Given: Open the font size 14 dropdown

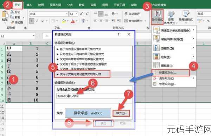Looking at the screenshot, I should (77, 14).
